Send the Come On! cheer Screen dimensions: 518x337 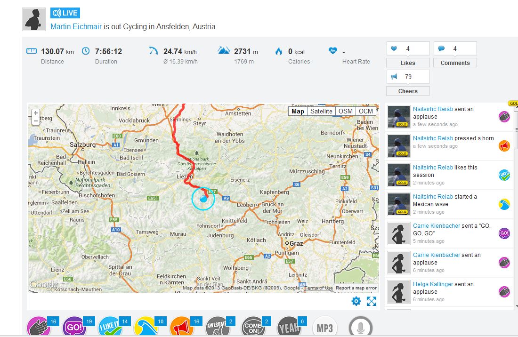tap(253, 327)
